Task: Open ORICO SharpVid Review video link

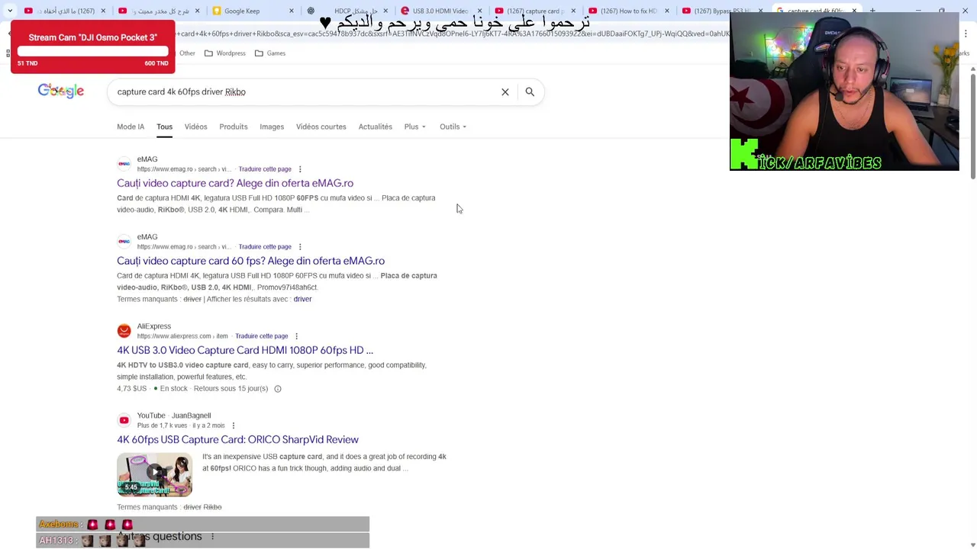Action: (237, 439)
